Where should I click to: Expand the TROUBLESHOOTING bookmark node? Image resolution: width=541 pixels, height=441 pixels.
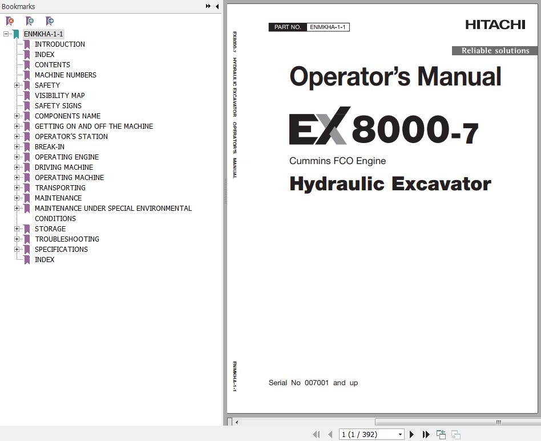pyautogui.click(x=17, y=239)
